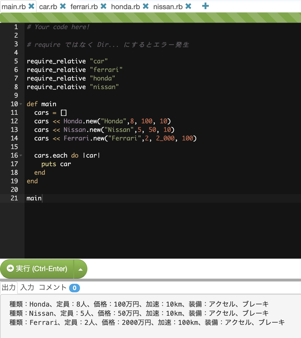Place cursor on require_relative "nissan" line
Screen dimensions: 301x338
point(73,87)
